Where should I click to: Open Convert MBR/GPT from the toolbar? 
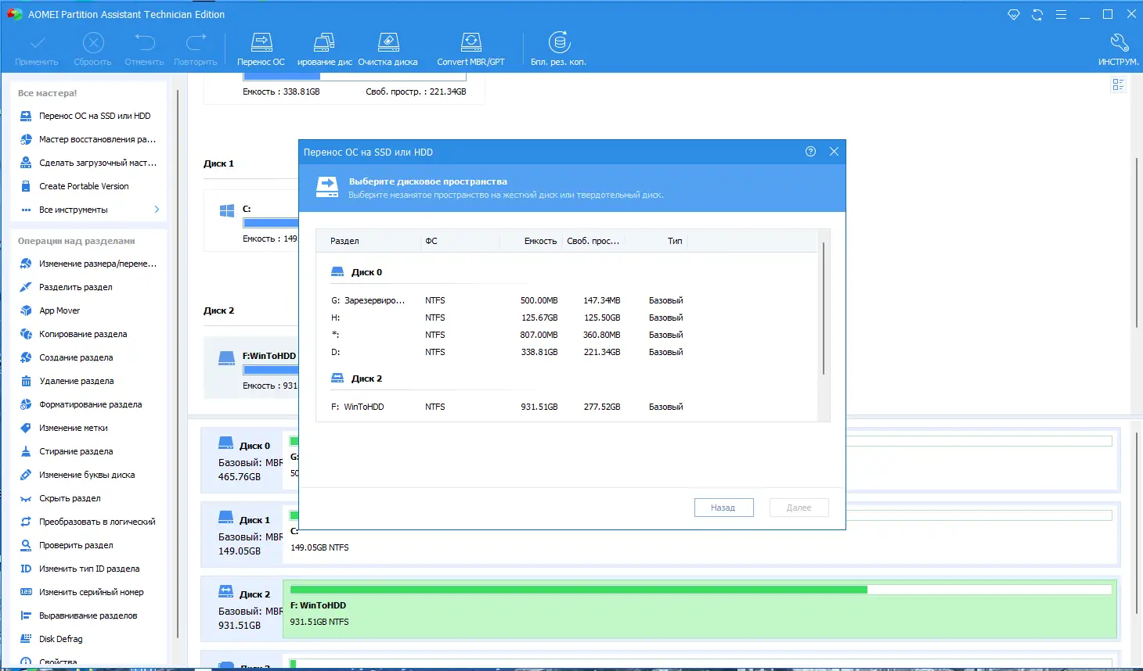[471, 49]
